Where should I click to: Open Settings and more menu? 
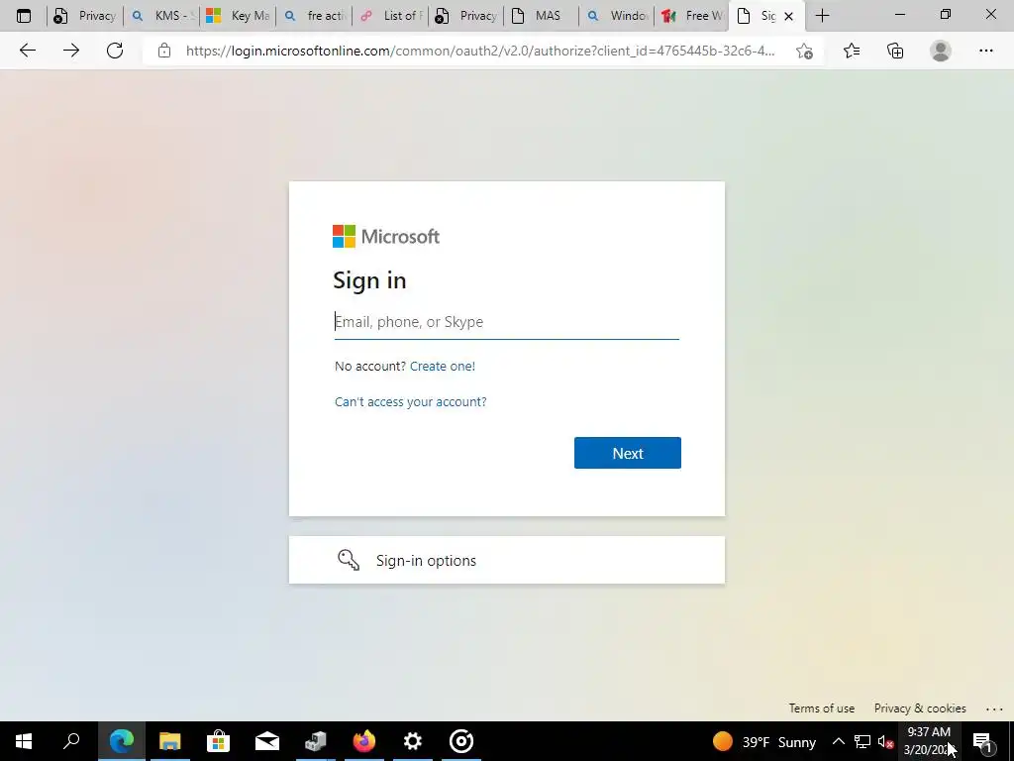985,51
